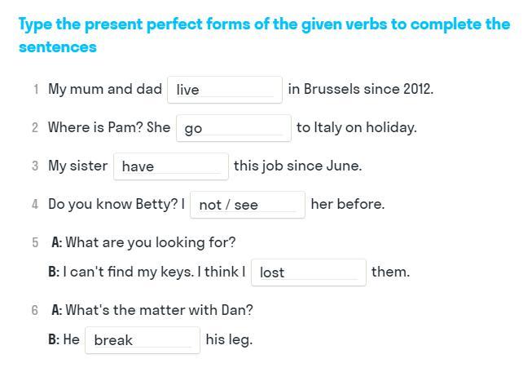This screenshot has width=523, height=372.
Task: Click the phrase 'to Italy on holiday.'
Action: [x=356, y=127]
